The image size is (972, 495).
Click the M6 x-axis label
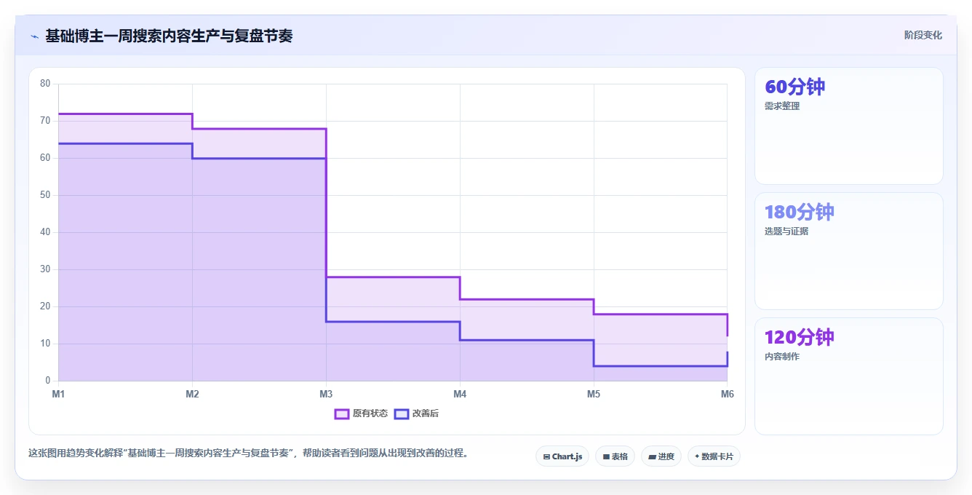[x=728, y=394]
